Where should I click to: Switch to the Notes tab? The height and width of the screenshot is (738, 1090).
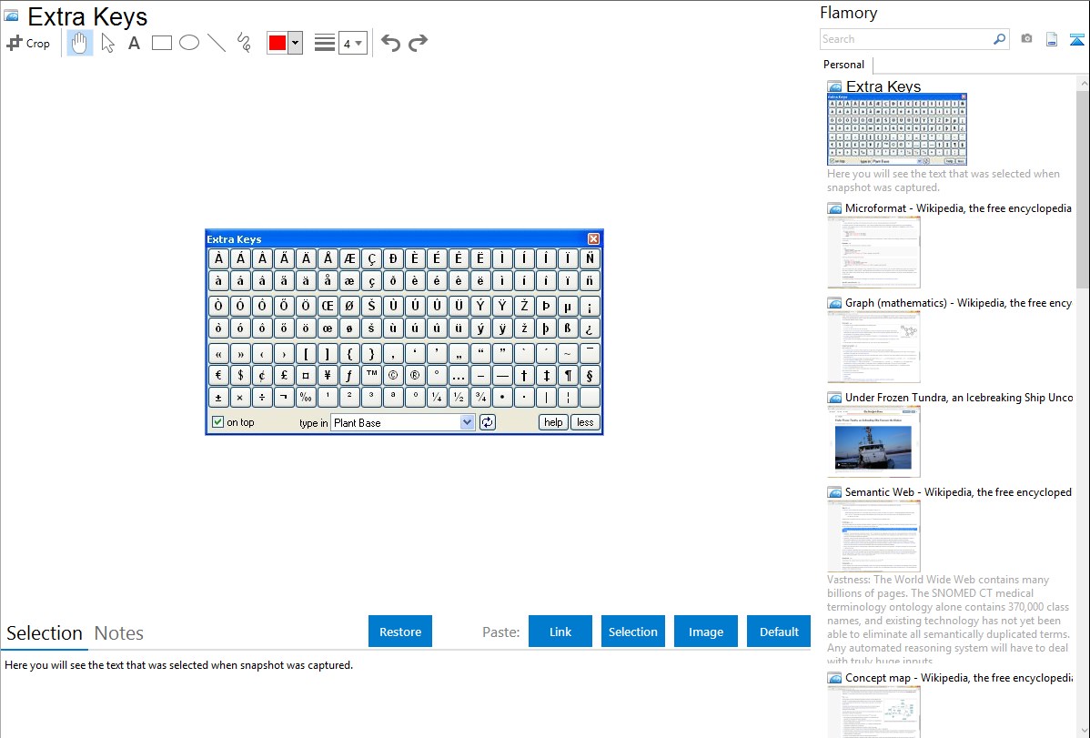click(x=119, y=633)
